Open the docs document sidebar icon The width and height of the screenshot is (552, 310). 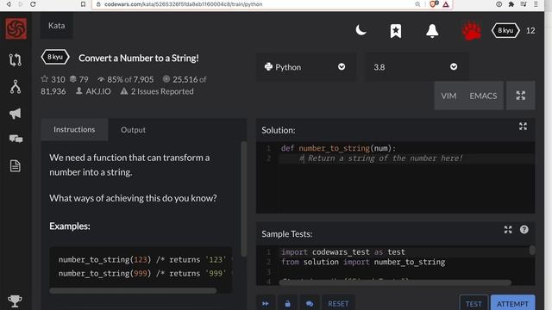(16, 165)
